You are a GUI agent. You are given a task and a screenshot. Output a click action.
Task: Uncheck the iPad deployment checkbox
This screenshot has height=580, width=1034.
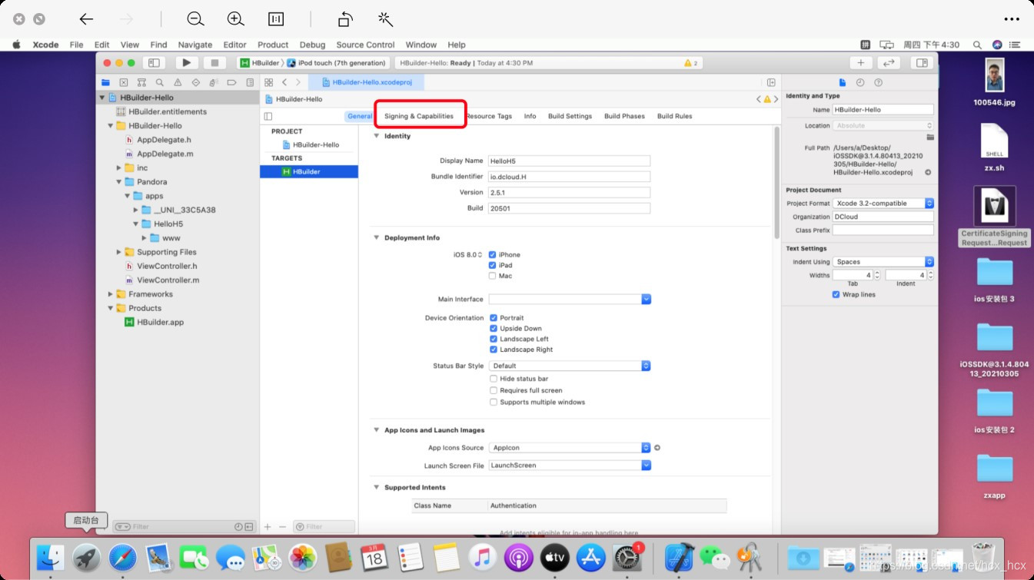click(x=492, y=265)
